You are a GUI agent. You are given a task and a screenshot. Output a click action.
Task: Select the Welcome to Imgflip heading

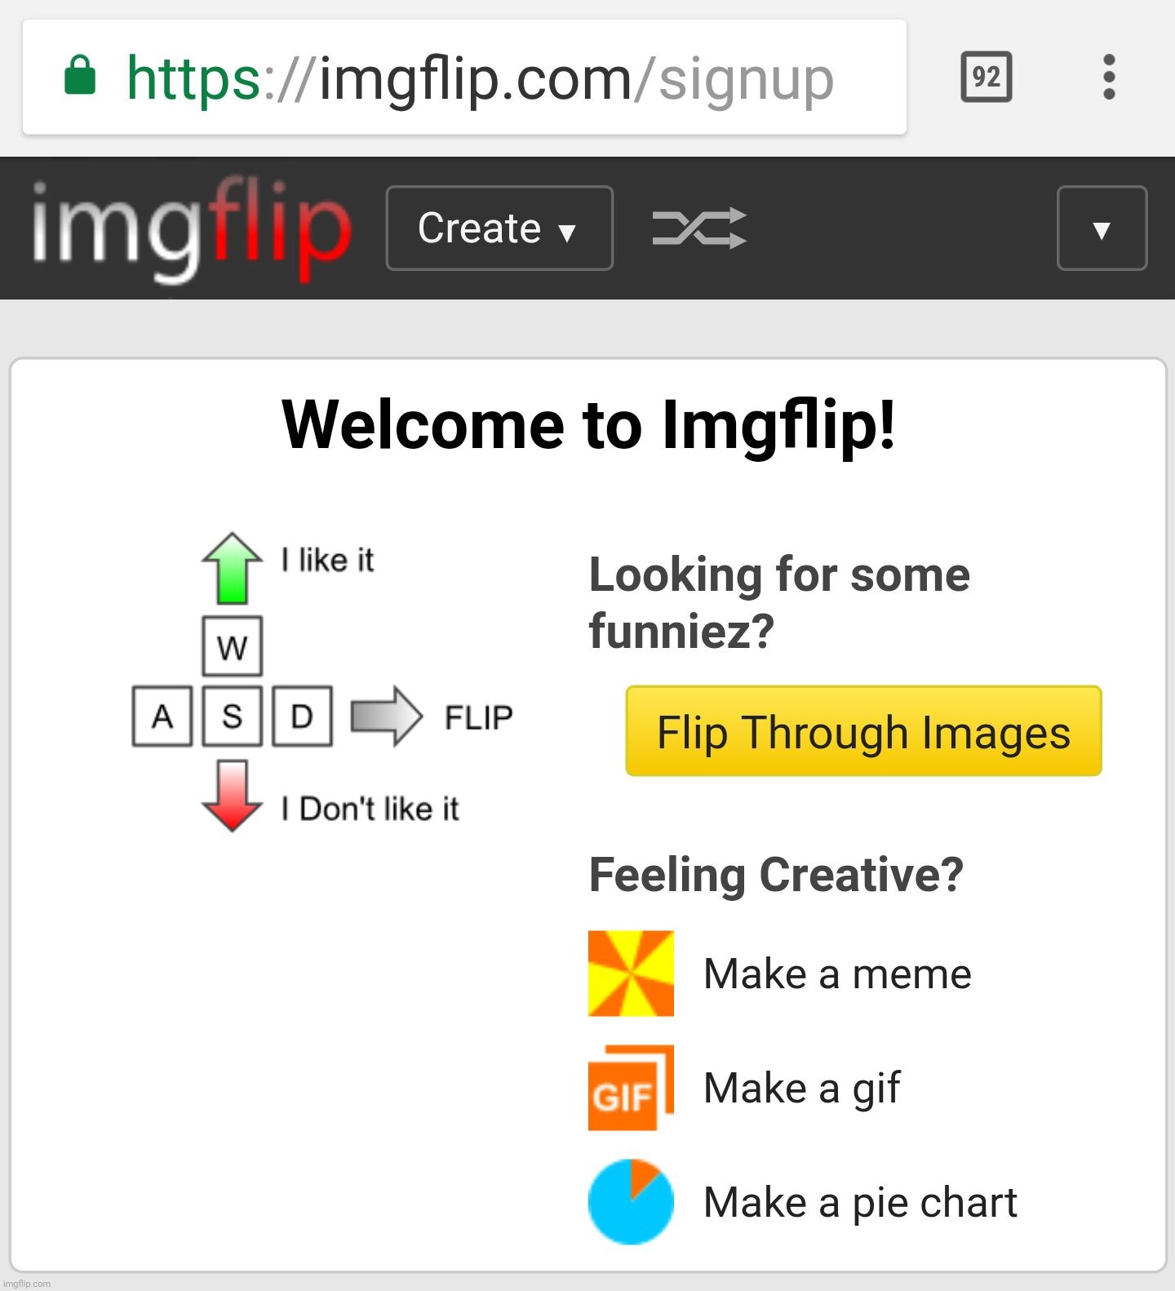[590, 424]
